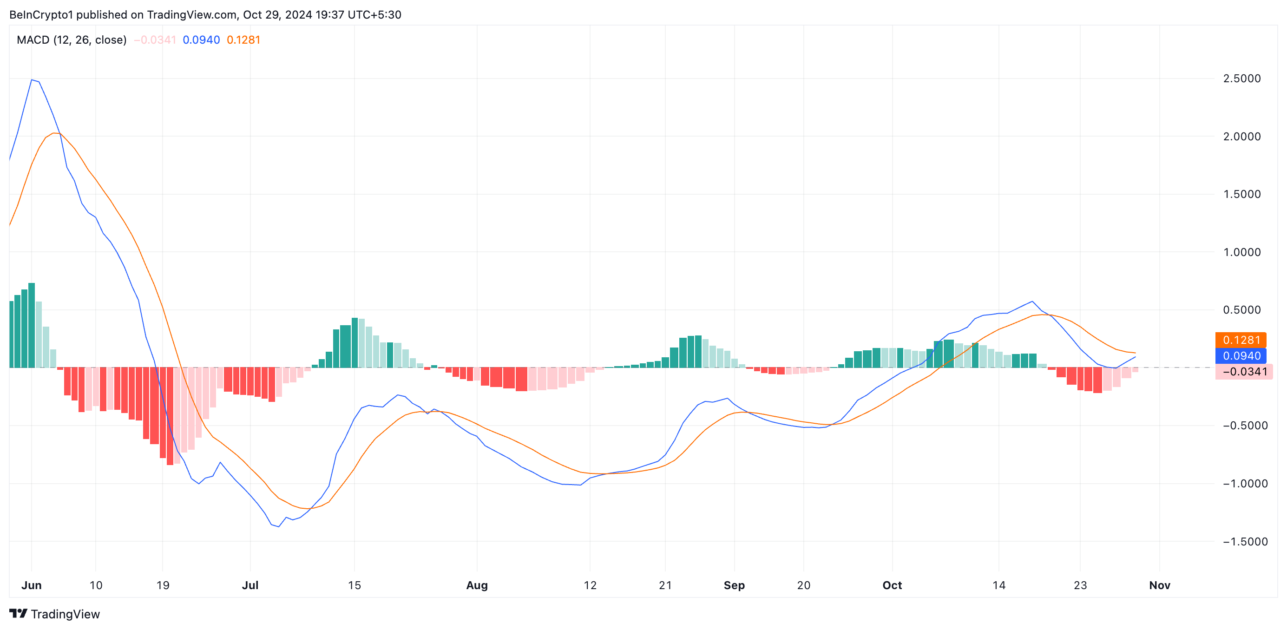Click the Jun date label on time axis
1287x630 pixels.
[32, 585]
